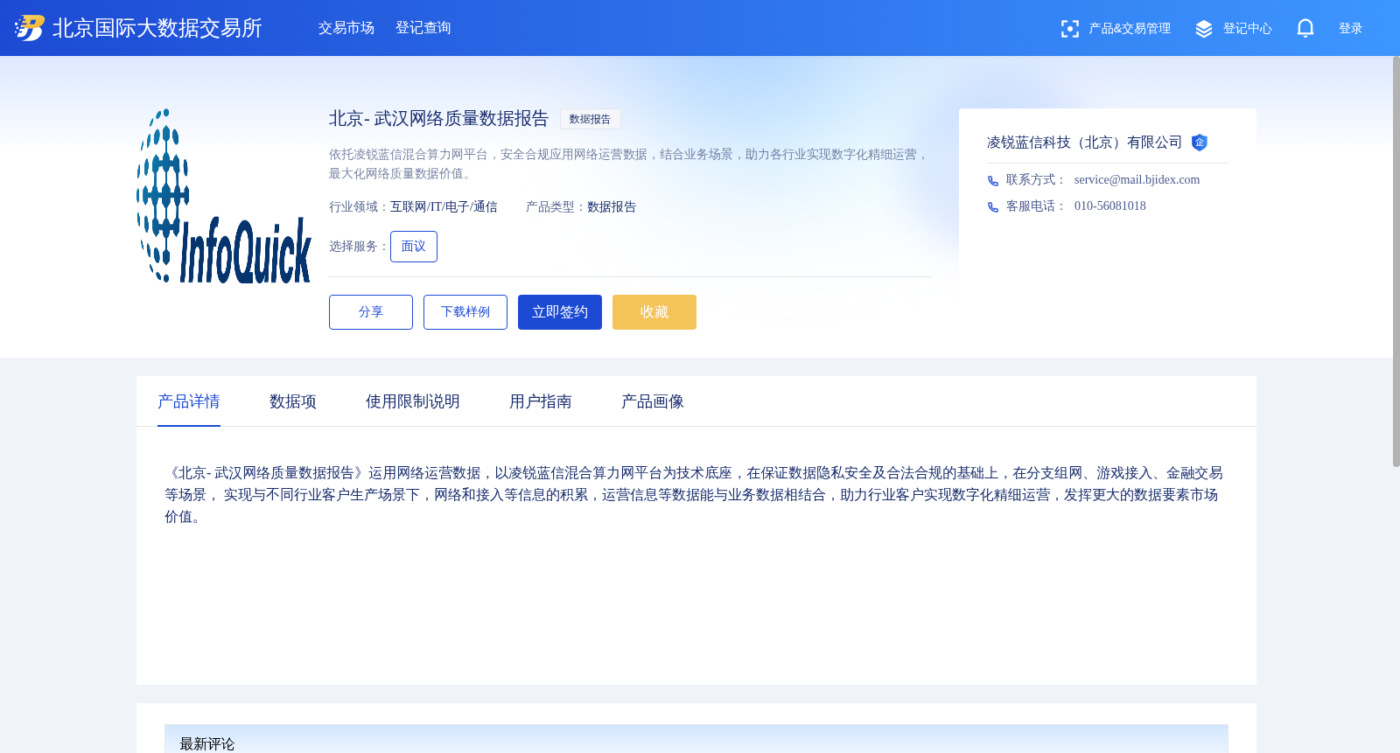Click the product title 北京- 武汉网络质量数据报告

(x=439, y=119)
